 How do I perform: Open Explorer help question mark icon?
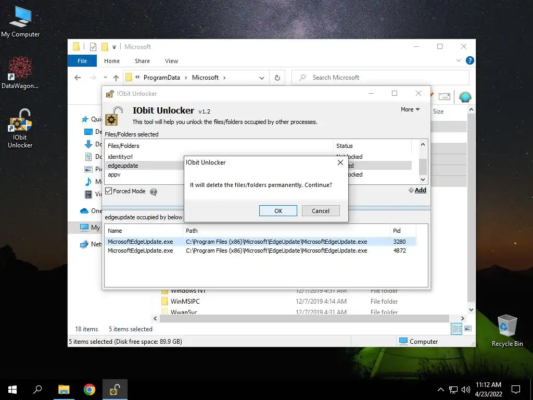coord(470,60)
